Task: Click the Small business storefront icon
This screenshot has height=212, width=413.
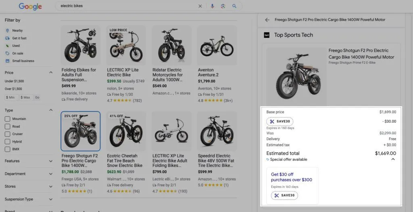Action: click(x=7, y=61)
